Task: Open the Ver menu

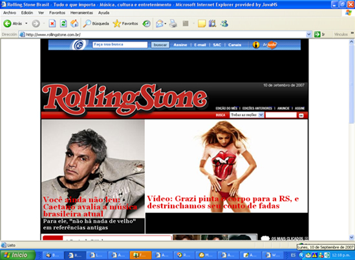Action: tap(41, 13)
